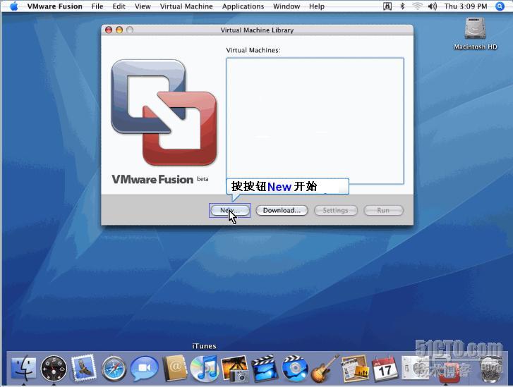Click the Download... button

tap(282, 210)
